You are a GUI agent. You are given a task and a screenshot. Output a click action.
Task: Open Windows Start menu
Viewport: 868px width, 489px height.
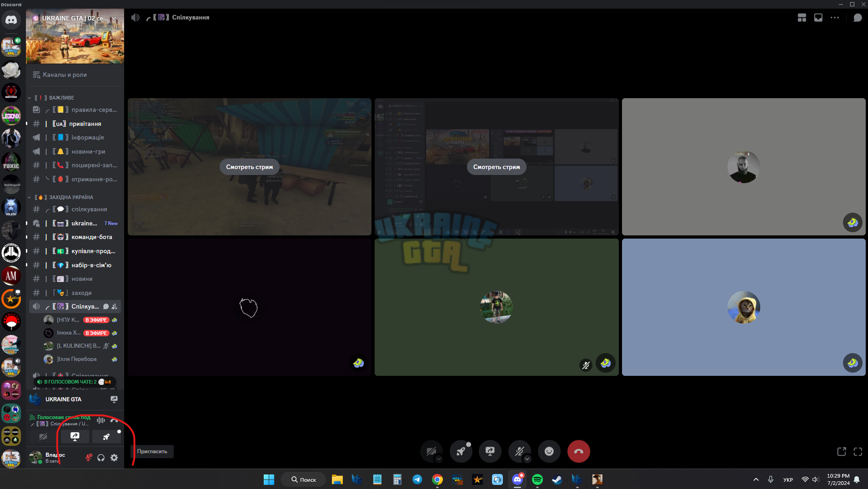click(269, 479)
